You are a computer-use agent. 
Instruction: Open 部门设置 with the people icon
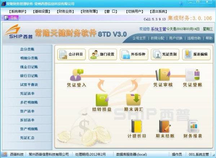pyautogui.click(x=103, y=54)
